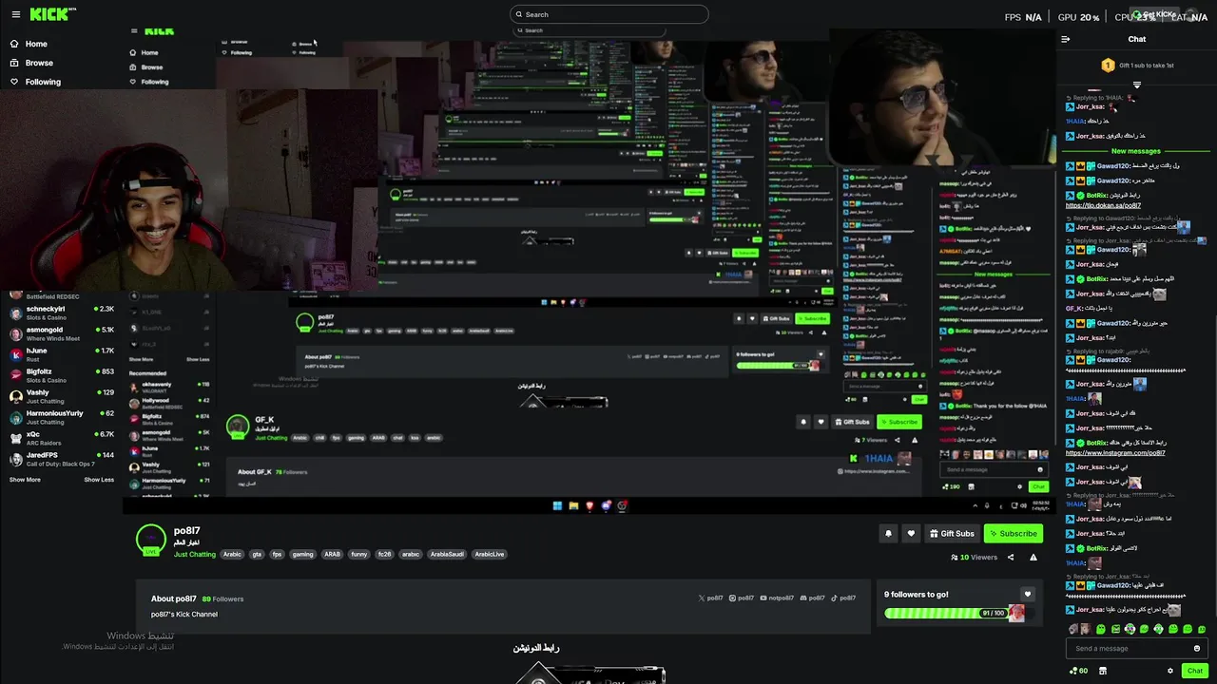This screenshot has width=1217, height=684.
Task: View channel points balance showing 60
Action: click(x=1078, y=671)
